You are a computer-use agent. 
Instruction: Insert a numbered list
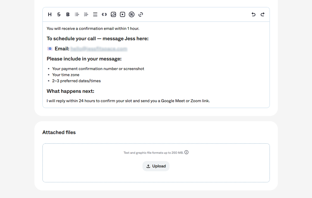point(86,15)
